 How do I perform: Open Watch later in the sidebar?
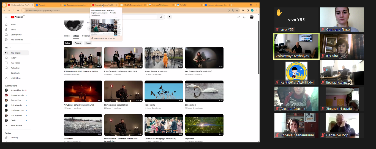(15, 68)
